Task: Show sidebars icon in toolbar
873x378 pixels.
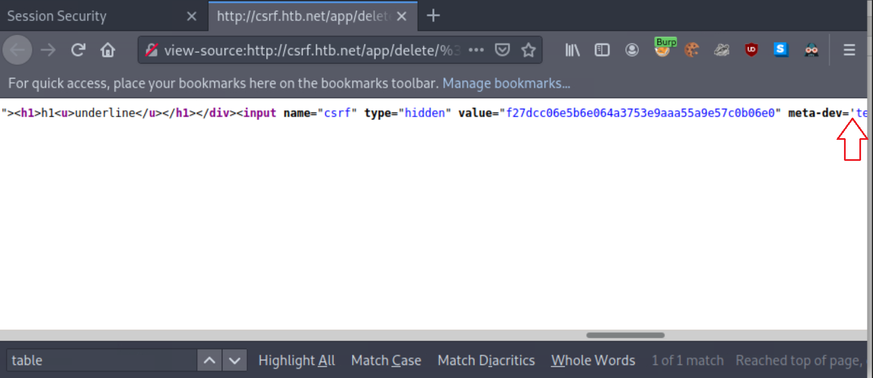Action: pyautogui.click(x=602, y=51)
